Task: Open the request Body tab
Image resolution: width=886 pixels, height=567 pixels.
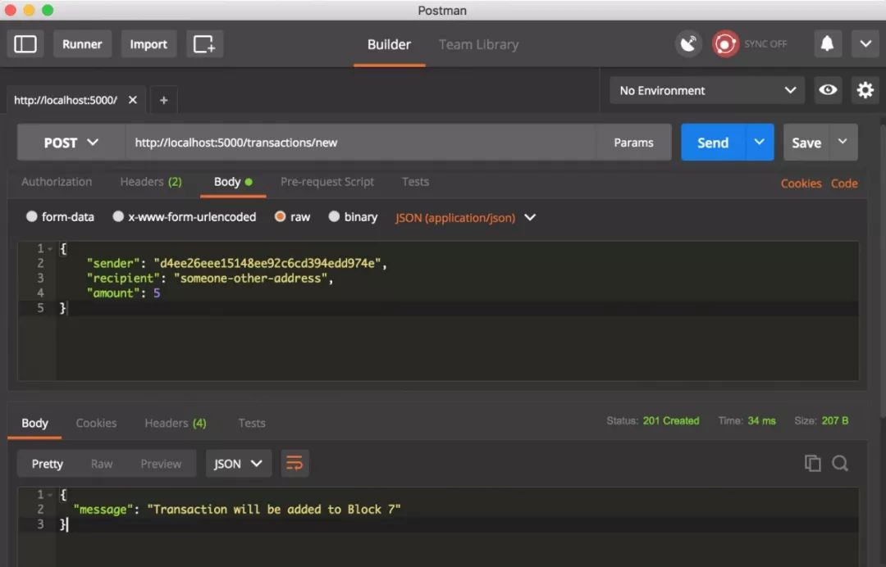Action: click(x=233, y=182)
